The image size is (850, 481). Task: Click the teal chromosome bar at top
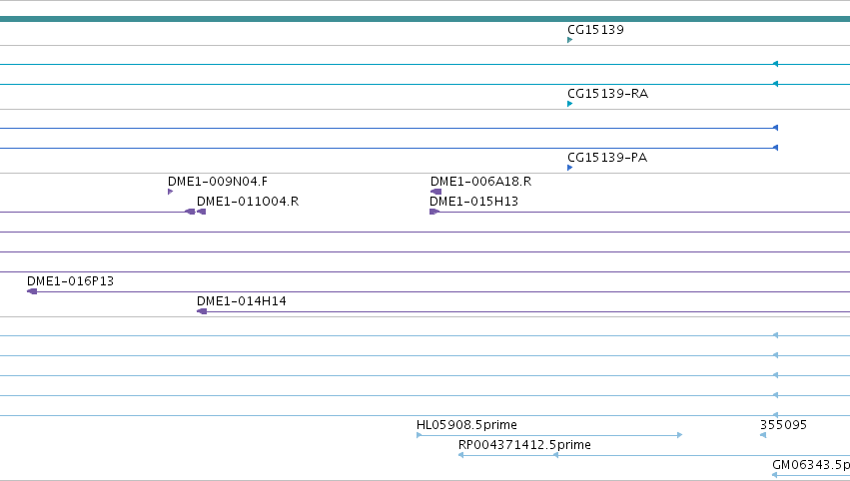(x=425, y=19)
